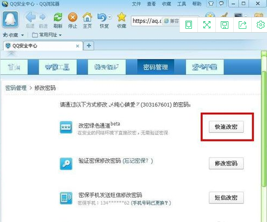Open the 工具 menu

182,4
